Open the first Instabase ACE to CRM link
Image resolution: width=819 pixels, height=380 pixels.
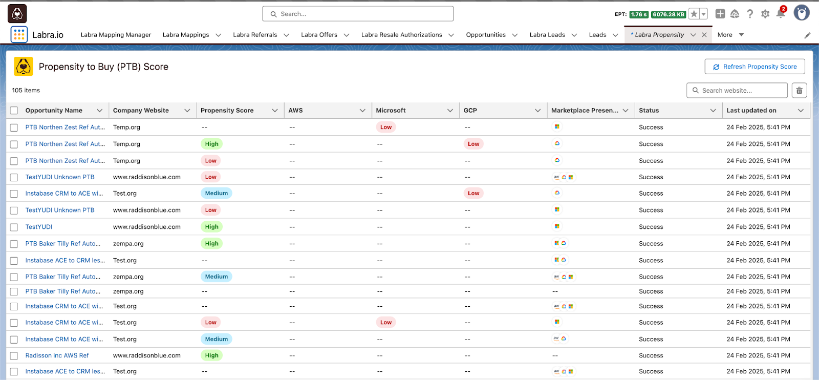(x=65, y=260)
